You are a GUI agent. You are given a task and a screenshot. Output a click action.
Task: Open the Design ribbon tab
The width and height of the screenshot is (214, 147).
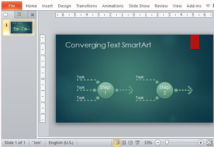(65, 6)
